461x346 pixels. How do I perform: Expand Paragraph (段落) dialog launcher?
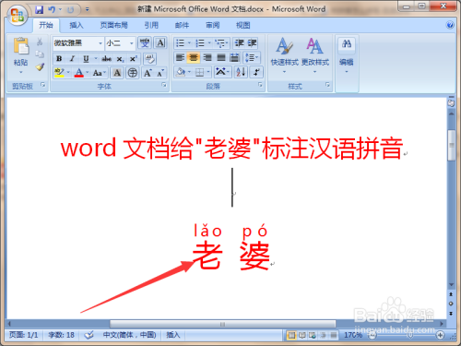[260, 85]
